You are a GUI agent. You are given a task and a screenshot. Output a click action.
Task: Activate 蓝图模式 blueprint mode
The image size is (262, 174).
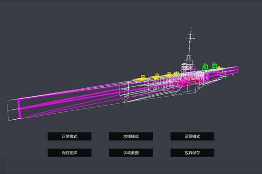[192, 136]
